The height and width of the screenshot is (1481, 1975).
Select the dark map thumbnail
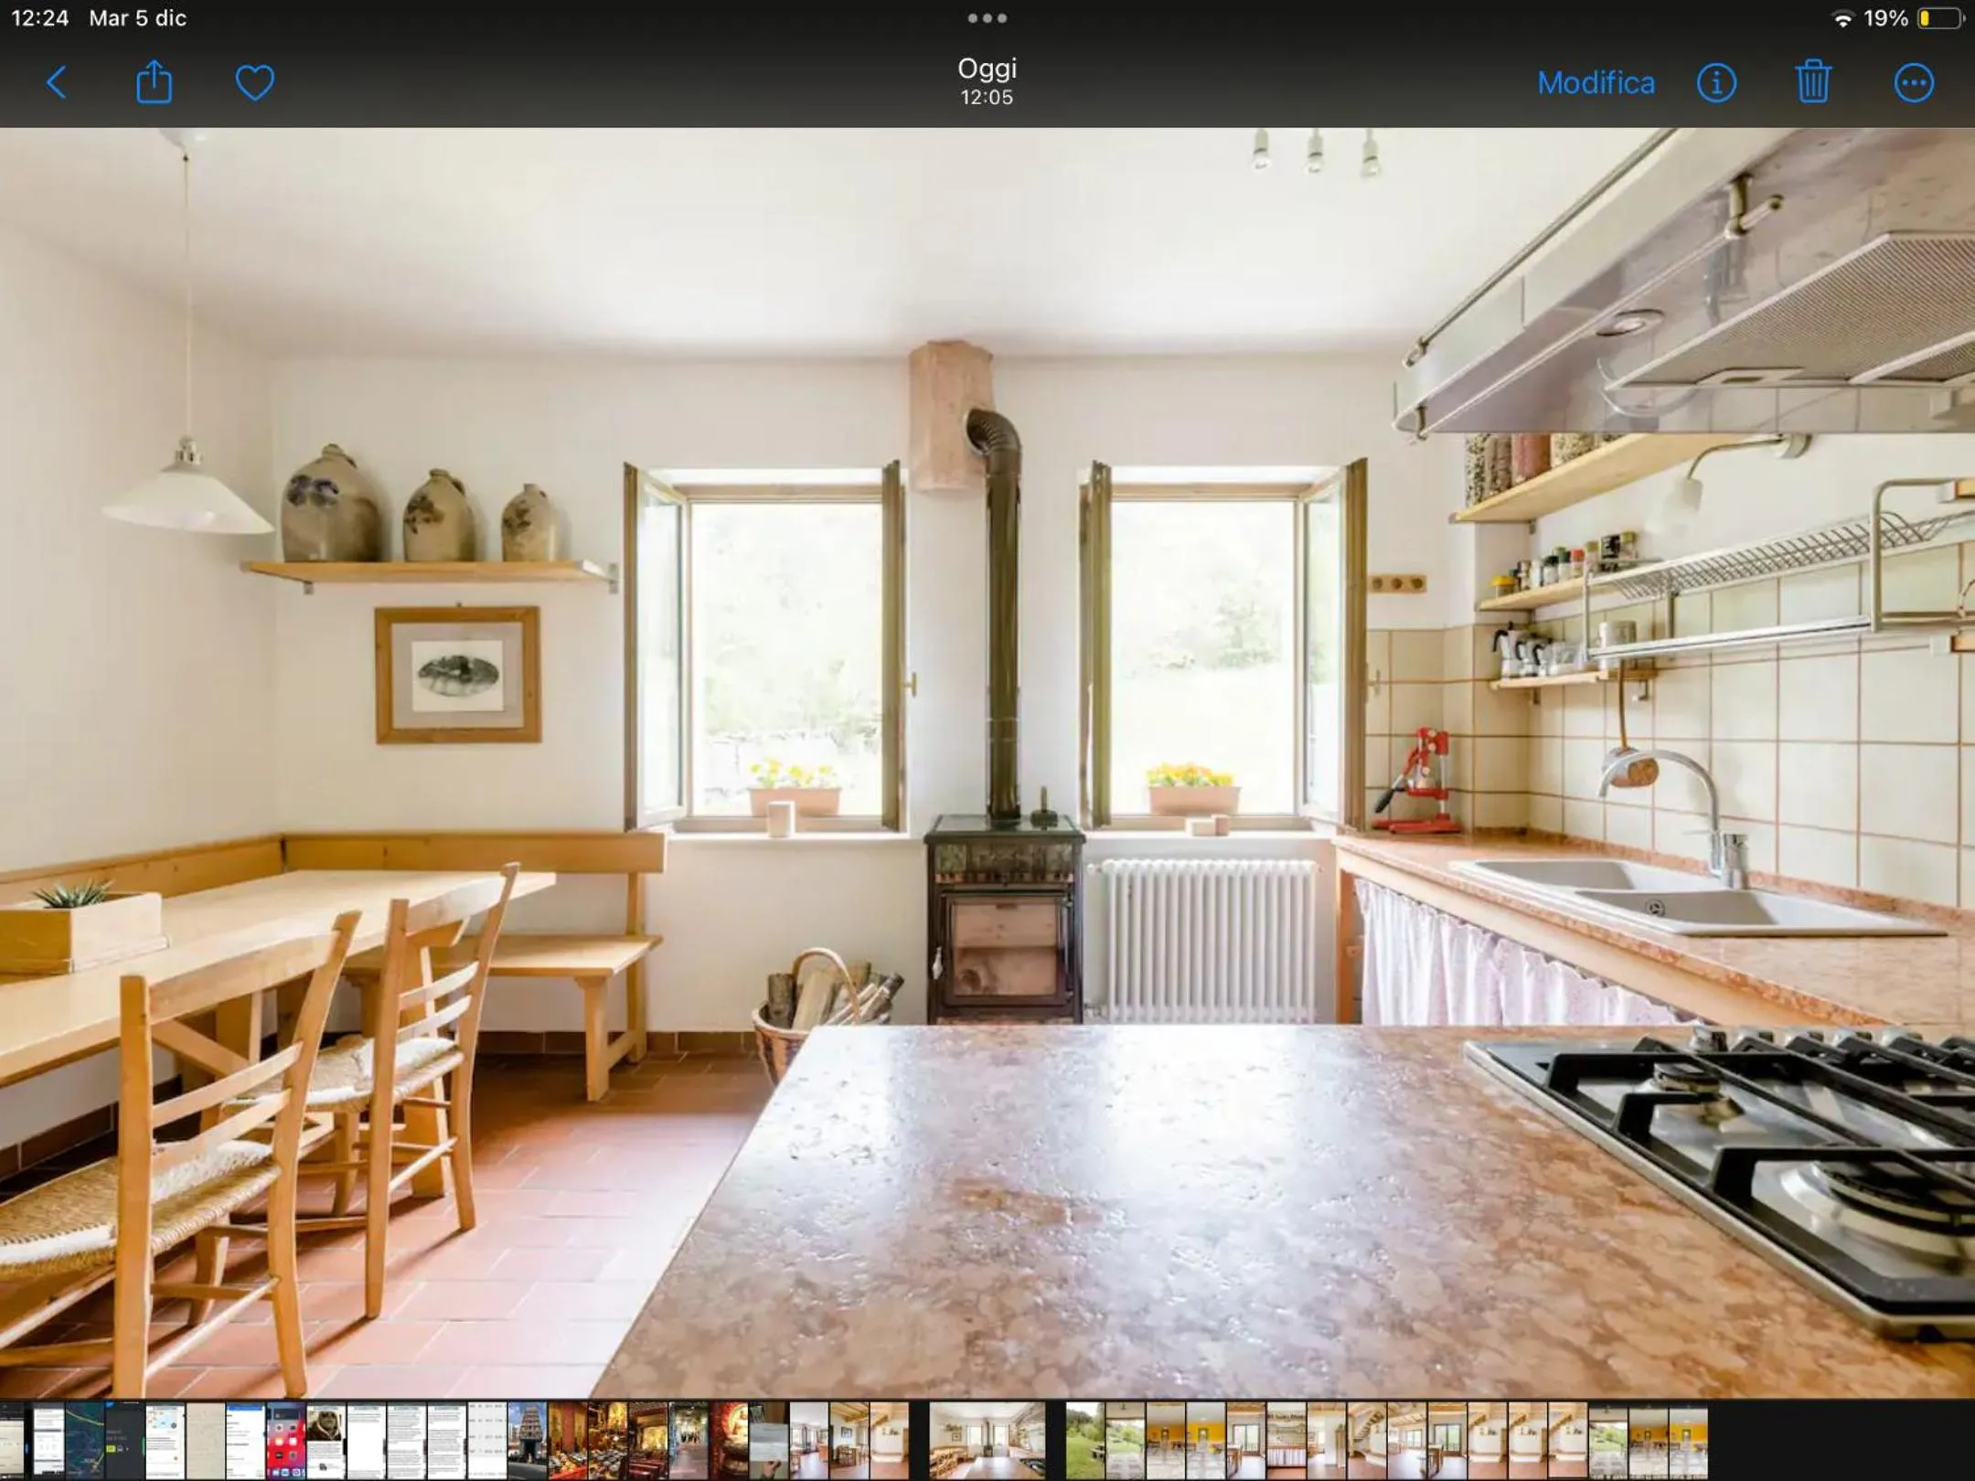85,1441
